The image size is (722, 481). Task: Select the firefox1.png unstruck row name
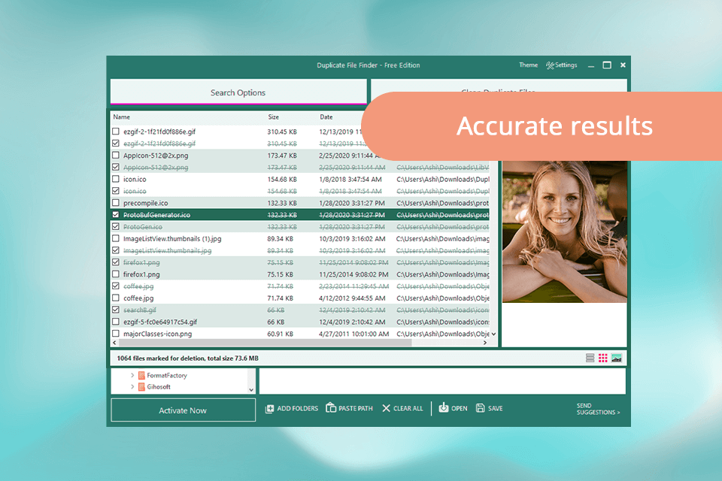[141, 274]
